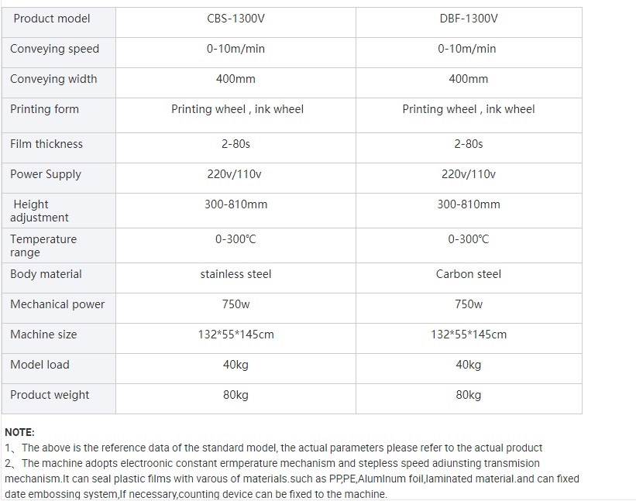Screen dimensions: 636x501
Task: Click the Conveying speed row label
Action: click(x=54, y=49)
